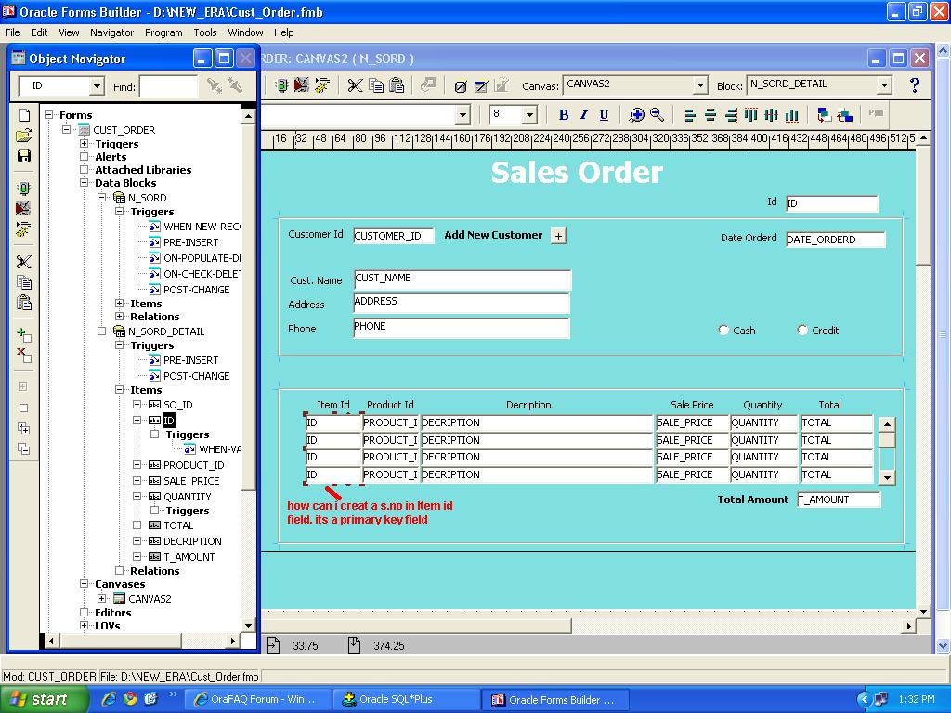Click the CUST_NAME text field on canvas
The width and height of the screenshot is (951, 713).
462,279
